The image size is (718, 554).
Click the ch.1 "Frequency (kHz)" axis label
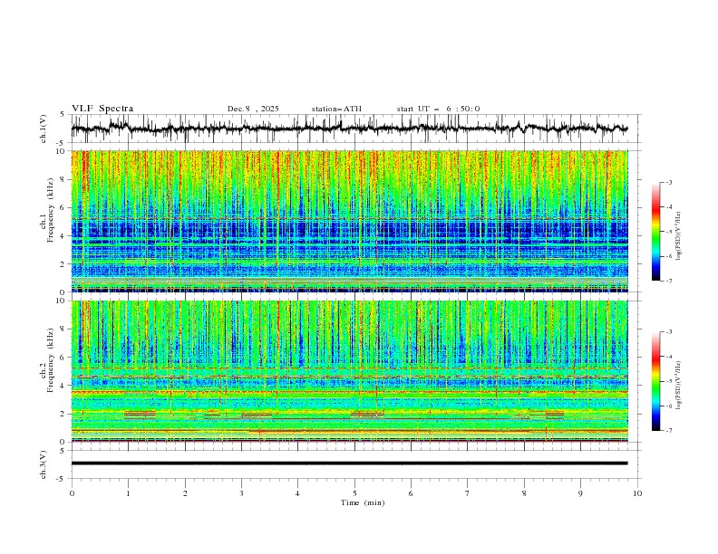click(x=51, y=208)
